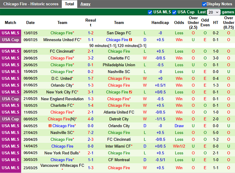Image resolution: width=235 pixels, height=173 pixels.
Task: Uncheck the USA Cup filter checkbox
Action: click(174, 12)
